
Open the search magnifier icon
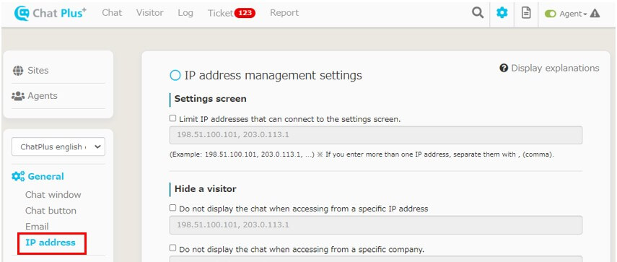(478, 13)
